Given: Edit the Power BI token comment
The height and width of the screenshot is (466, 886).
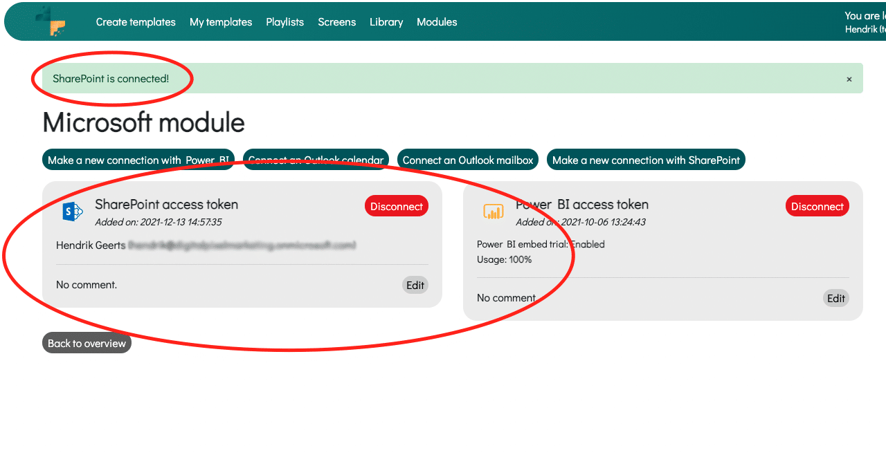Looking at the screenshot, I should 836,298.
